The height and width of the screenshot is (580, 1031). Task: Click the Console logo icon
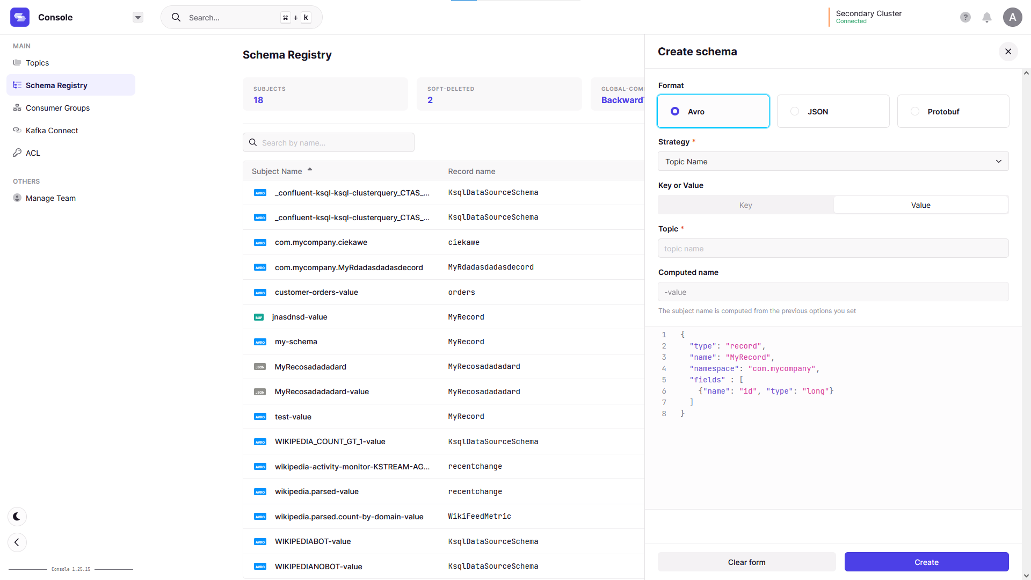pos(20,17)
